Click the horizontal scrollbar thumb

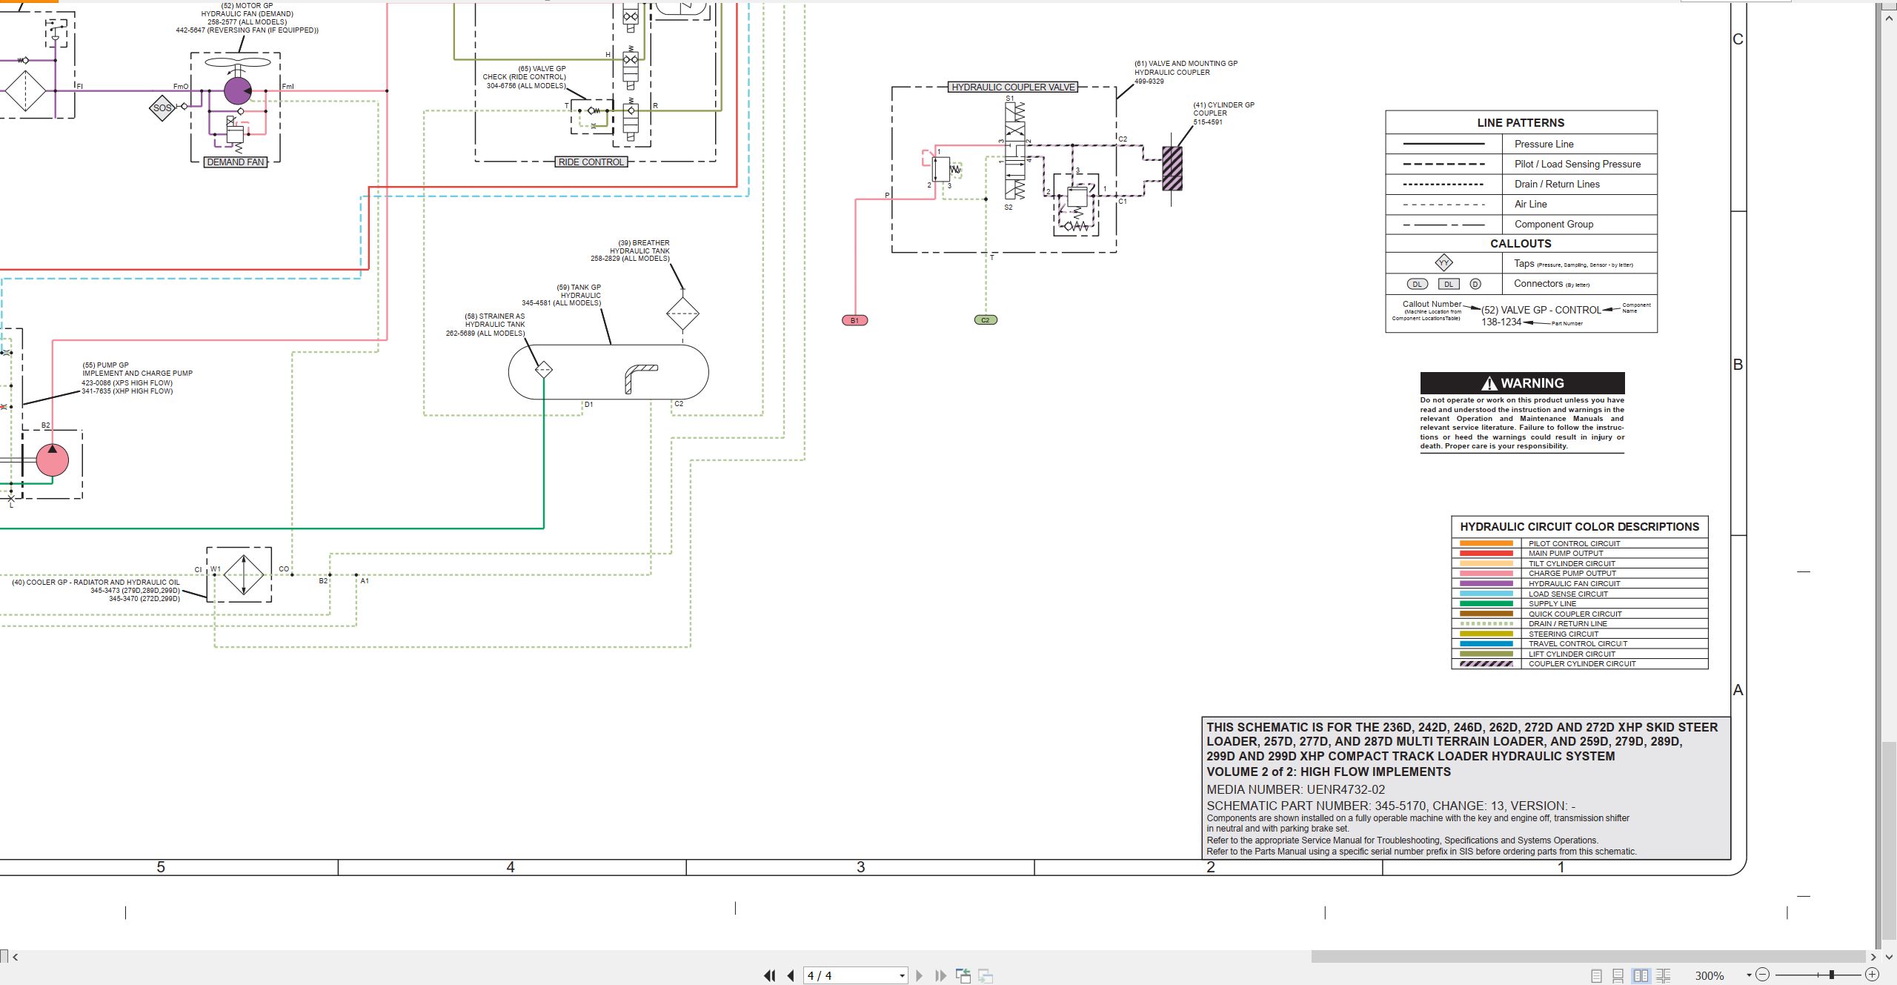point(1588,957)
